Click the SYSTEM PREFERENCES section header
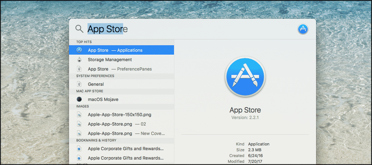Screen dimensions: 372x165 point(121,76)
